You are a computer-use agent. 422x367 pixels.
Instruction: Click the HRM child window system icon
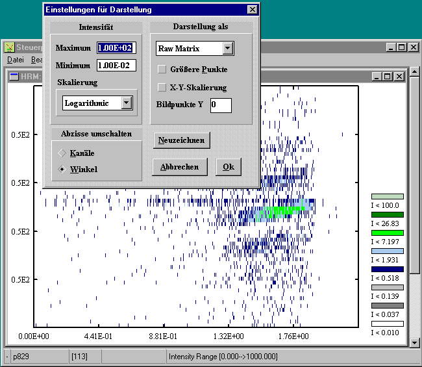click(x=14, y=77)
